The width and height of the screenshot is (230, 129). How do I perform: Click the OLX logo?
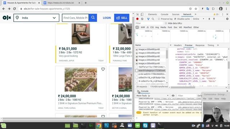point(7,18)
